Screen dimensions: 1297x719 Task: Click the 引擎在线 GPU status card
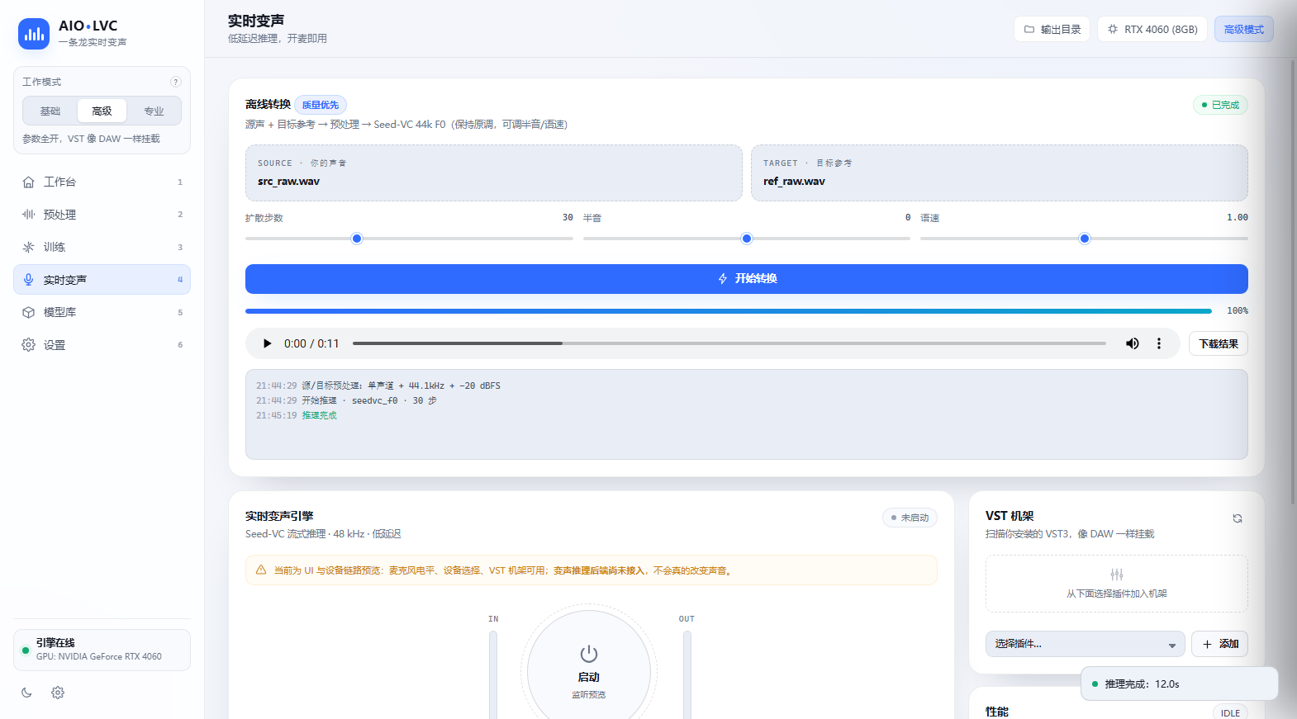(102, 650)
